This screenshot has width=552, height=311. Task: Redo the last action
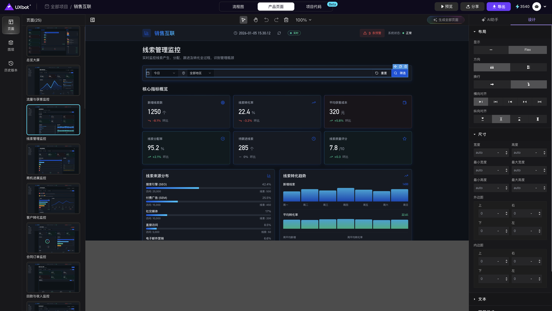276,20
